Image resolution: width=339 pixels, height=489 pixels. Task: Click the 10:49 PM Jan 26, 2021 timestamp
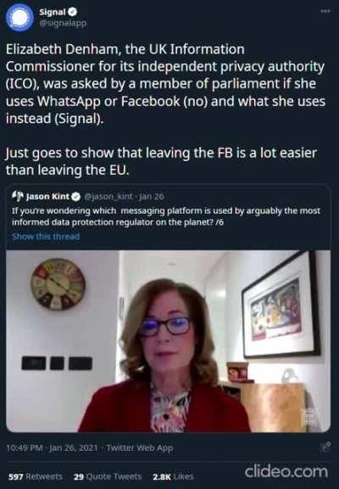pyautogui.click(x=52, y=448)
